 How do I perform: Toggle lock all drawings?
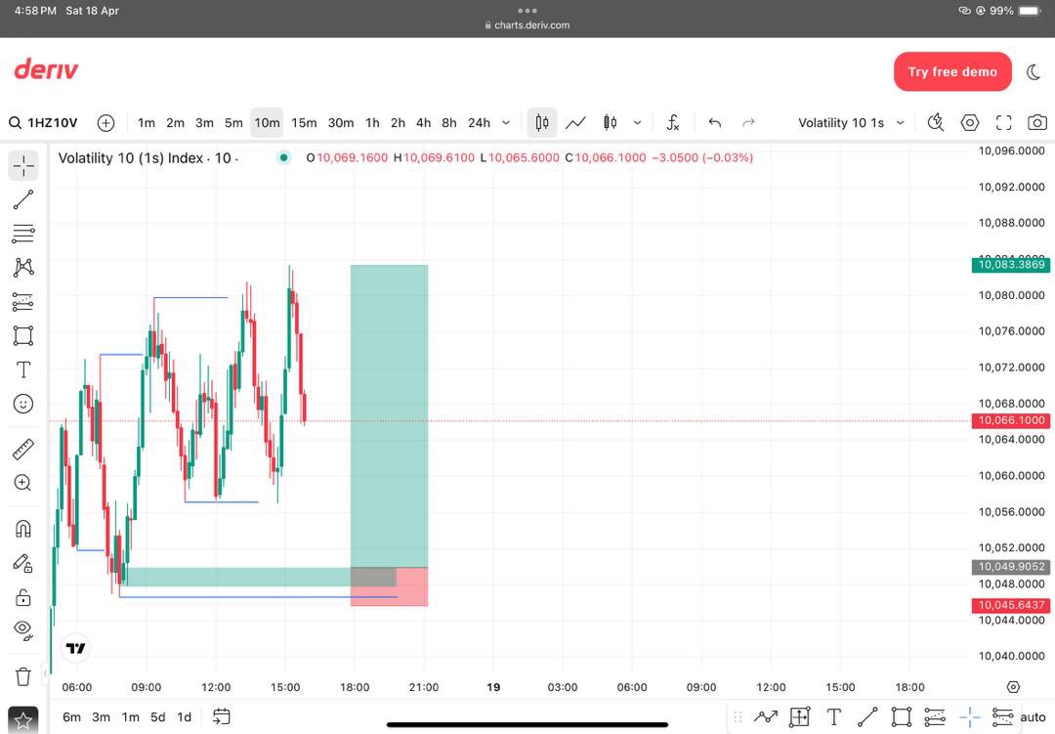click(22, 596)
